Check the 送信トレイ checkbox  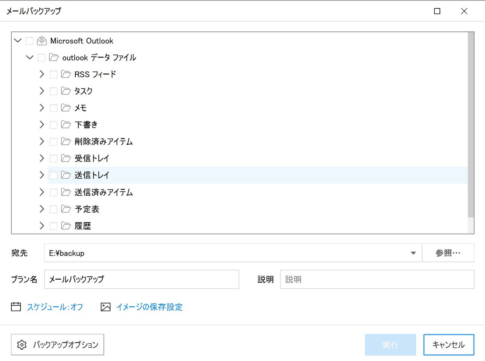click(x=54, y=176)
